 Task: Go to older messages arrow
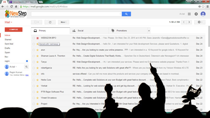click(189, 22)
